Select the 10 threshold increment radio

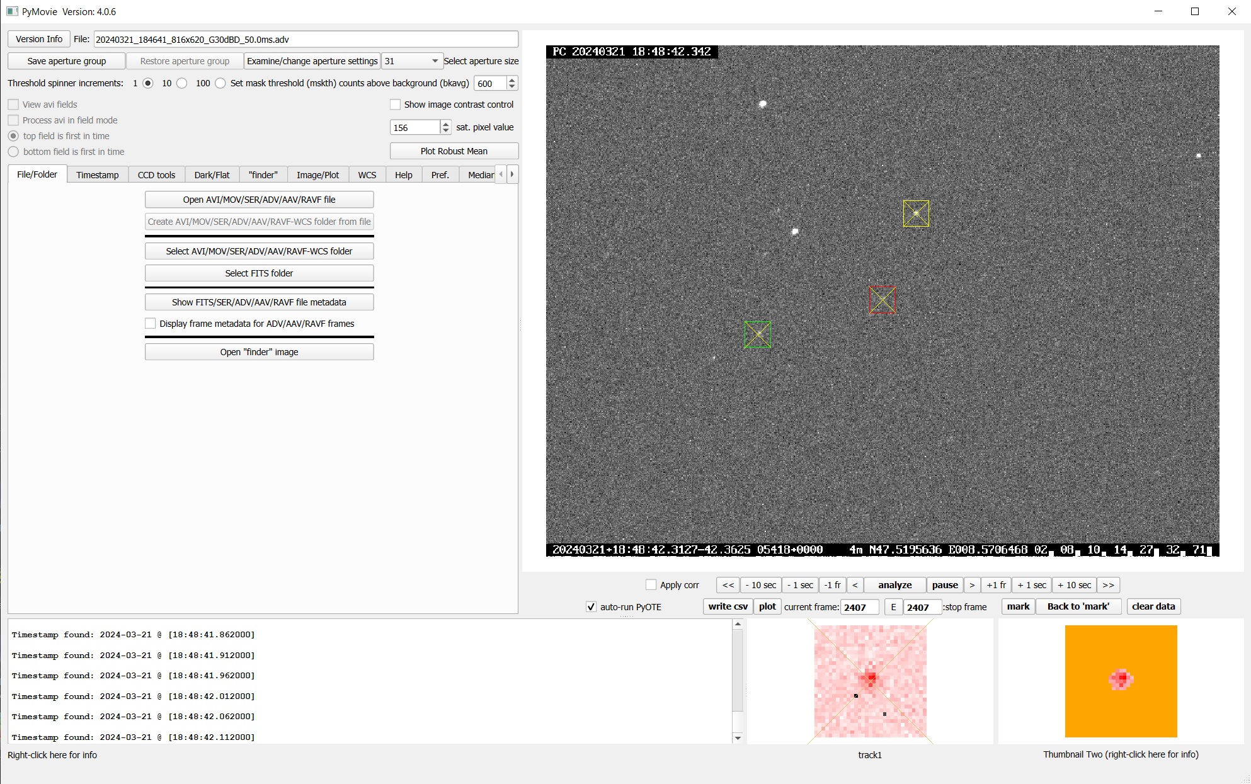click(182, 83)
